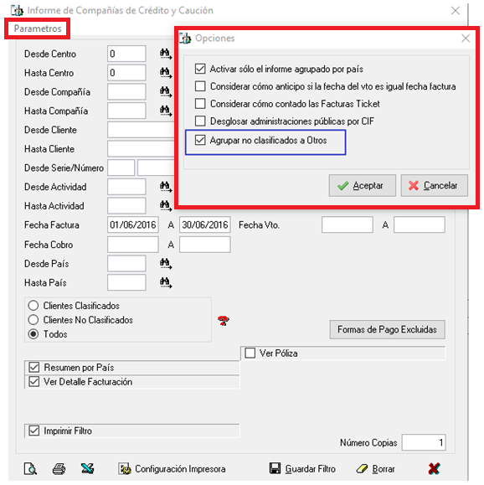Click the Formas de Pago Excluidas button
The height and width of the screenshot is (485, 484).
pyautogui.click(x=387, y=329)
